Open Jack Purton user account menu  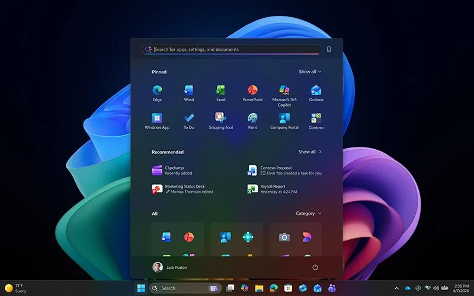pyautogui.click(x=169, y=268)
